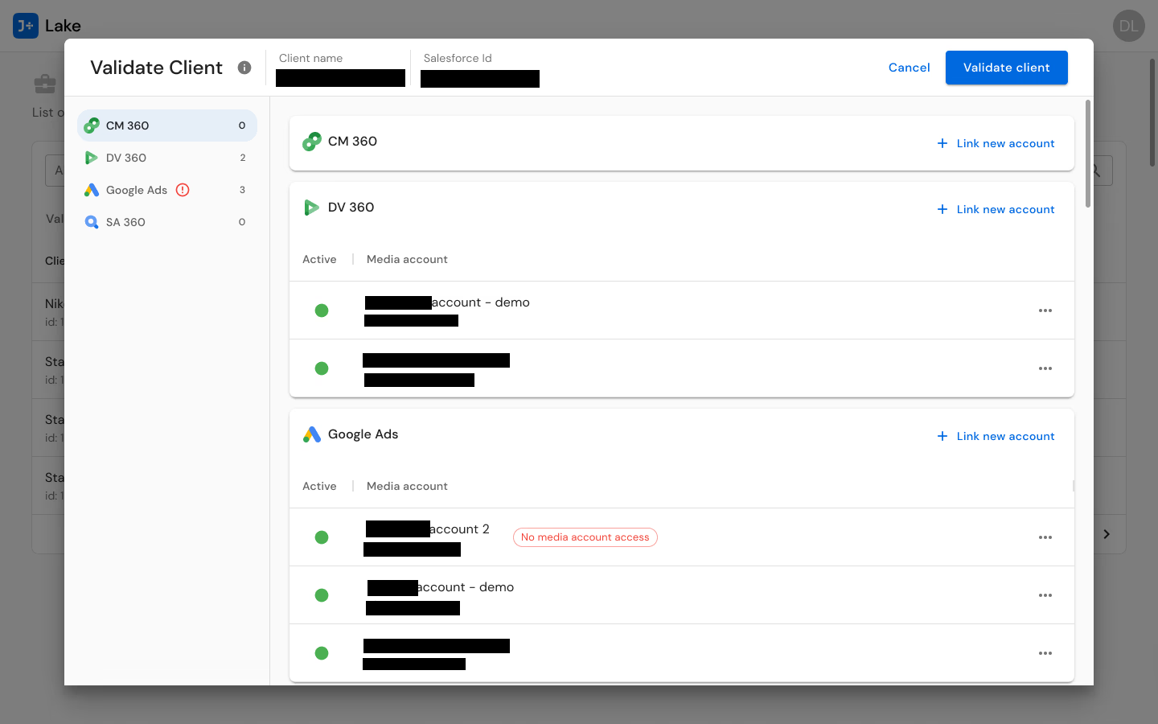Image resolution: width=1158 pixels, height=724 pixels.
Task: Click the Client name input field
Action: click(340, 77)
